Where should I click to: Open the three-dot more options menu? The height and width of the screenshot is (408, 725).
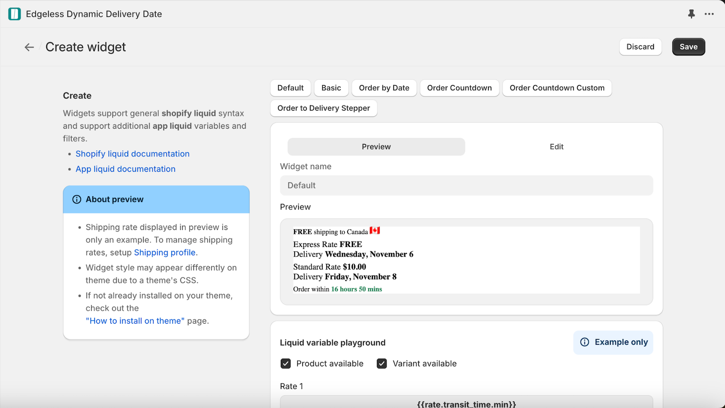pyautogui.click(x=709, y=14)
